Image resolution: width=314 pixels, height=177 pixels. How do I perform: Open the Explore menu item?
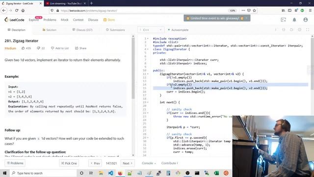(34, 20)
